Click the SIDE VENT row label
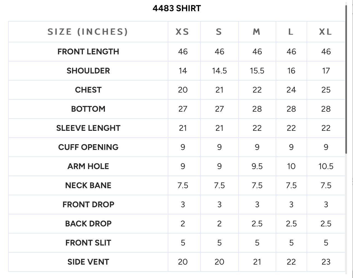 pos(88,262)
